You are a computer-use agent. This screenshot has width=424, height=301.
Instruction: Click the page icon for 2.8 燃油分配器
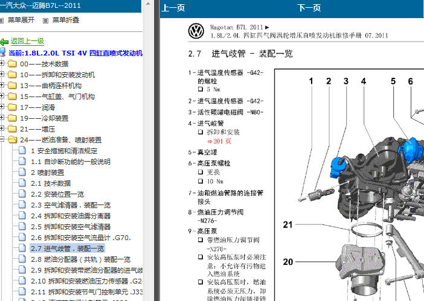click(22, 259)
